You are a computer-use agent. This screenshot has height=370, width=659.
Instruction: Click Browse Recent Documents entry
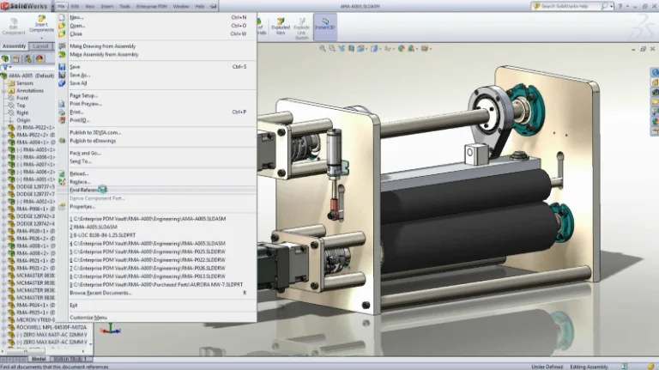[100, 293]
